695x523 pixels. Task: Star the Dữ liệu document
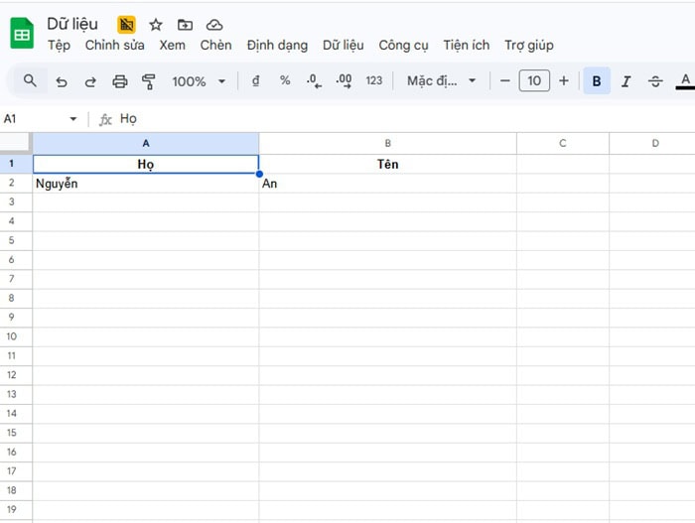(156, 25)
